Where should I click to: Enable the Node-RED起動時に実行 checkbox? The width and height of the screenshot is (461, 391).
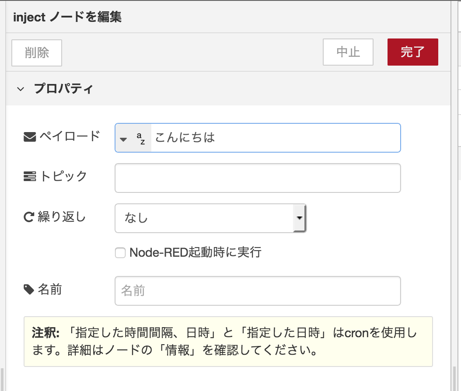coord(120,252)
